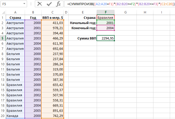This screenshot has width=175, height=119.
Task: Select cell with value 394,48
Action: tap(53, 33)
